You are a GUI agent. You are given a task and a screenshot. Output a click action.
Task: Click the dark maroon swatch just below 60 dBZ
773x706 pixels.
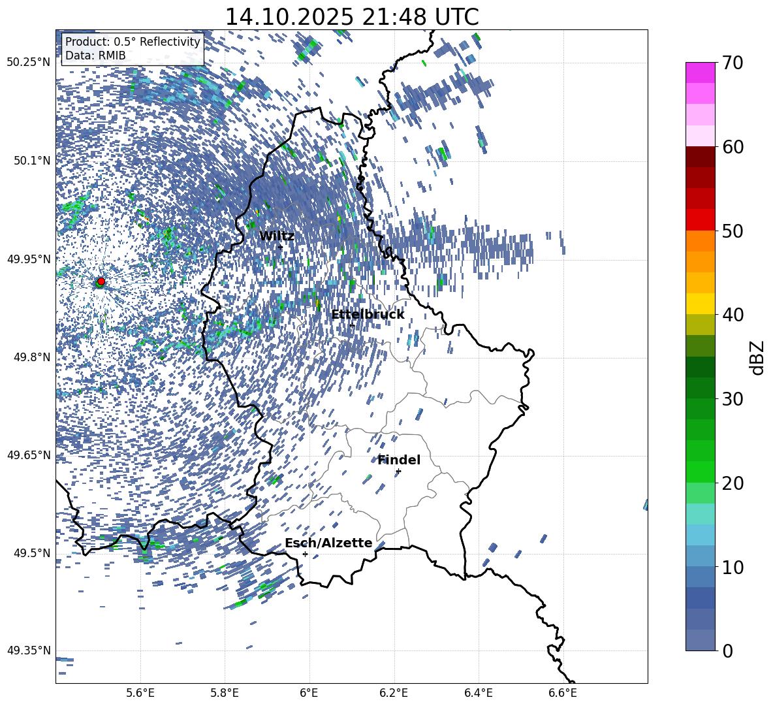pyautogui.click(x=701, y=157)
